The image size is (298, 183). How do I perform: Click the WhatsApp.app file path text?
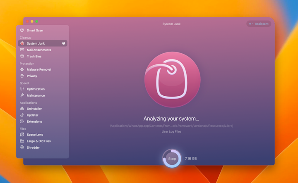(171, 126)
